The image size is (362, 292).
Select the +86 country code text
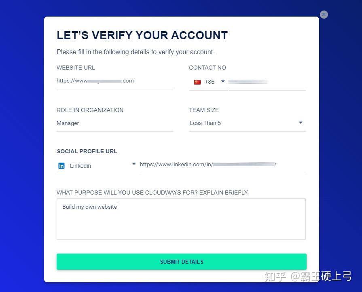(x=210, y=82)
